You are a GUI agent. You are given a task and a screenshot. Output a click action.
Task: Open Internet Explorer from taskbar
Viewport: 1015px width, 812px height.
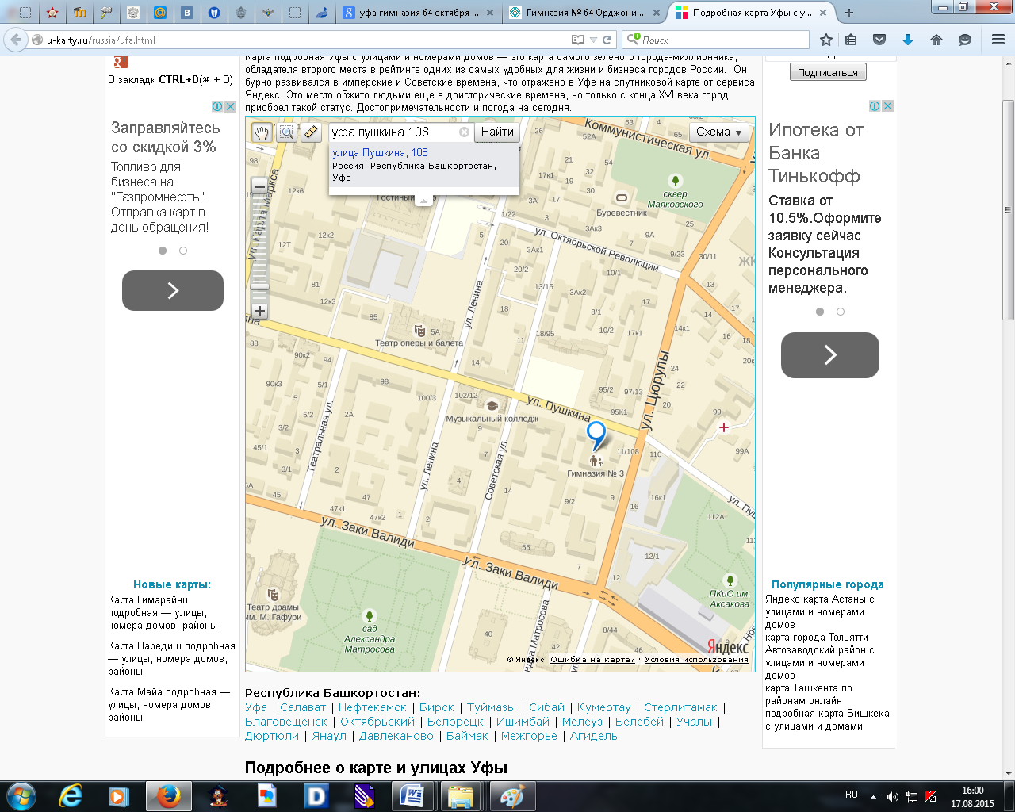[x=70, y=796]
